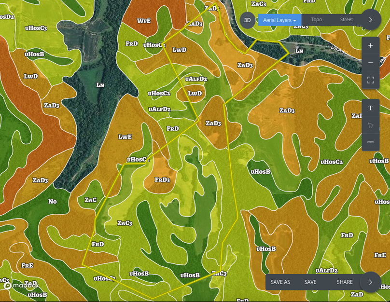
Task: Open the Mapbox logo link
Action: point(21,286)
